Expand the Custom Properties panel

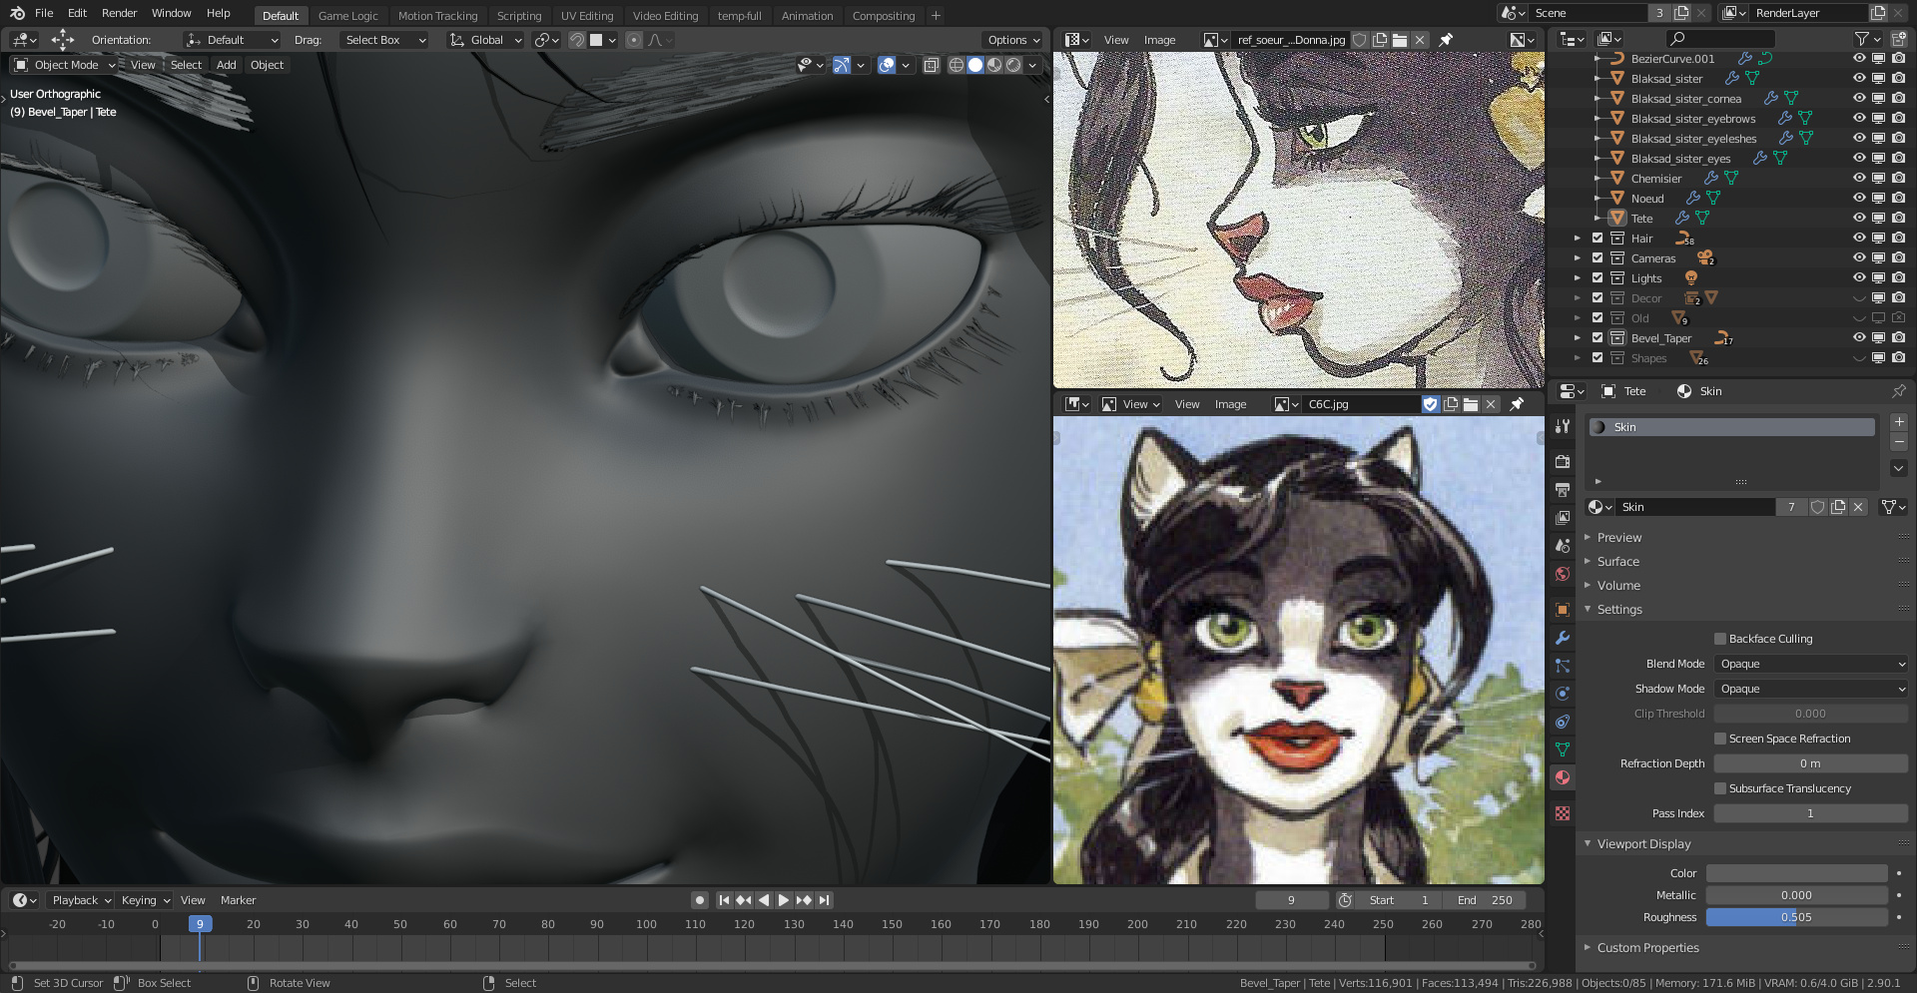pyautogui.click(x=1647, y=948)
